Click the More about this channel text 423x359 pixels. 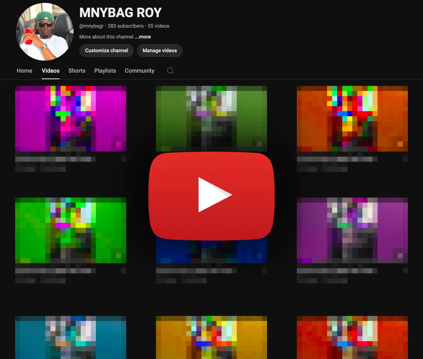(x=106, y=37)
